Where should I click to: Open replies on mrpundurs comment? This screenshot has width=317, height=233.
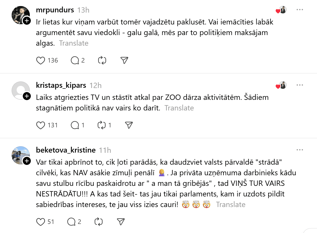75,61
